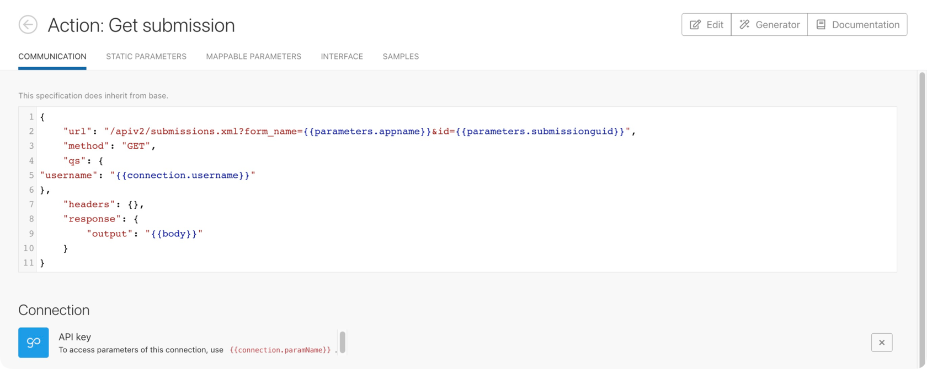
Task: Go to the Interface tab
Action: (x=342, y=56)
